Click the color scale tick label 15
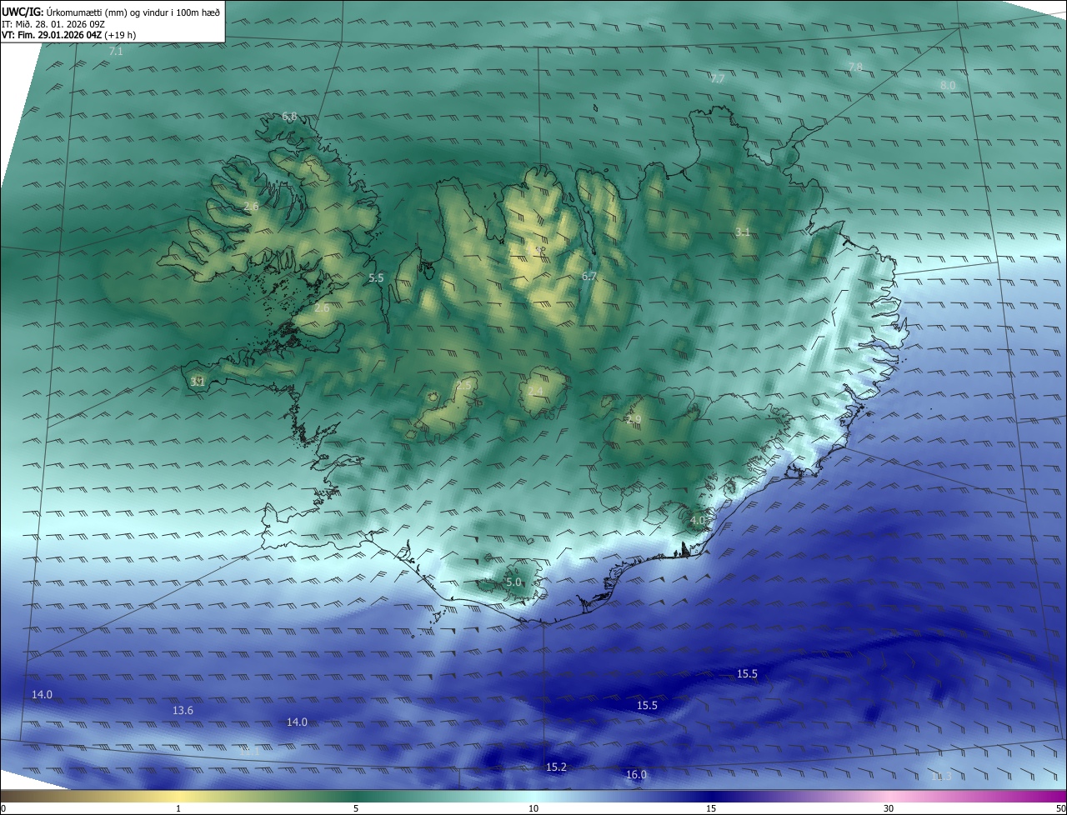Viewport: 1067px width, 815px height. (x=711, y=808)
